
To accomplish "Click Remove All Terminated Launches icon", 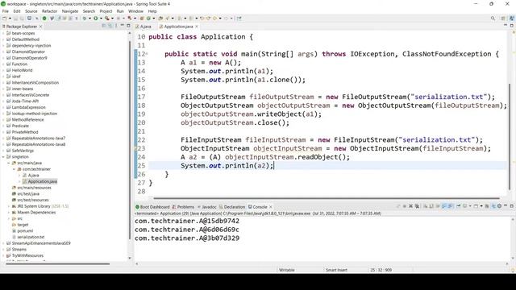I will click(x=417, y=206).
